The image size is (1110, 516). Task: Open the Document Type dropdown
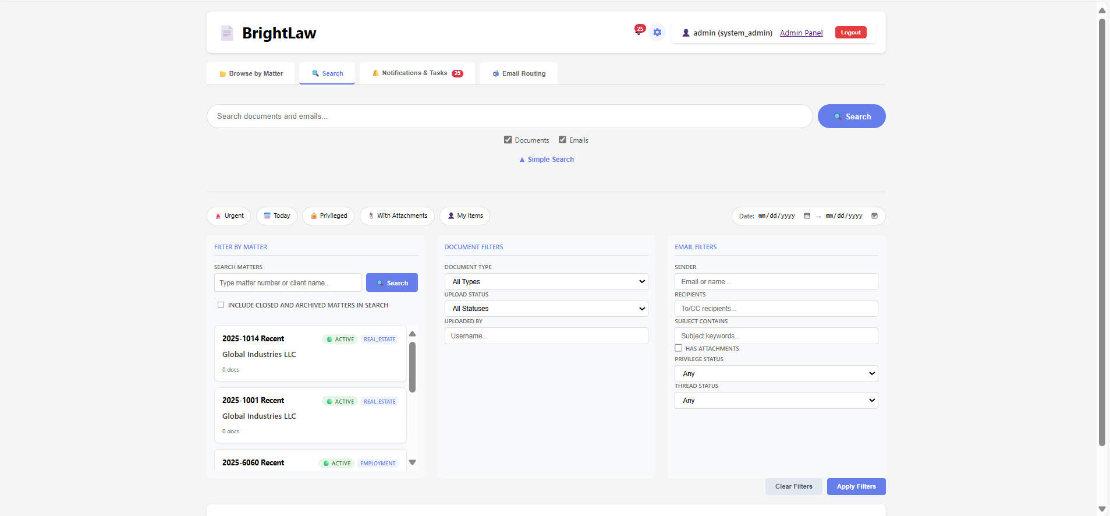546,282
